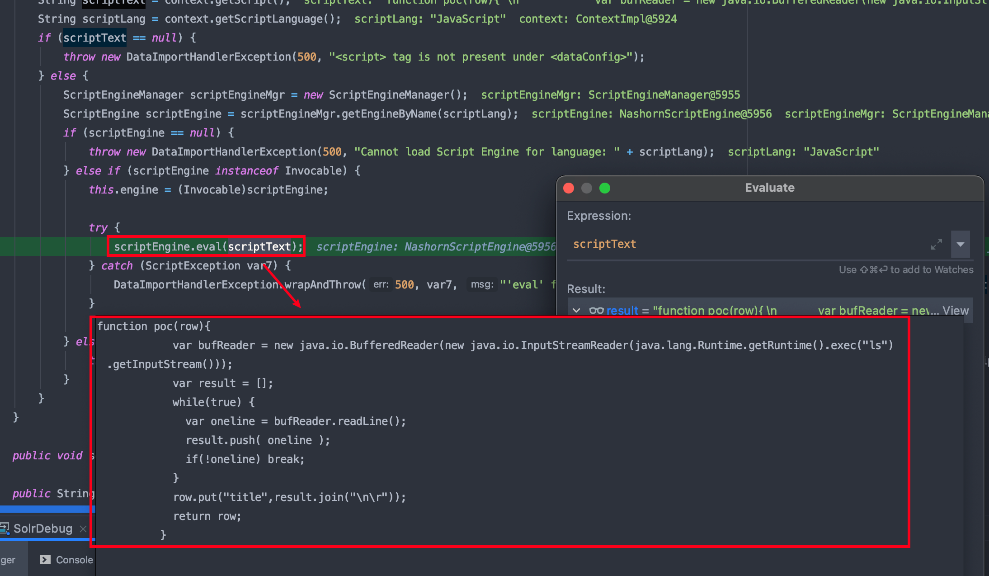Click the err: parameter hint
Viewport: 989px width, 576px height.
pyautogui.click(x=381, y=284)
